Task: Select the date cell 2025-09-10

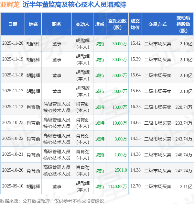Action: 13,186
